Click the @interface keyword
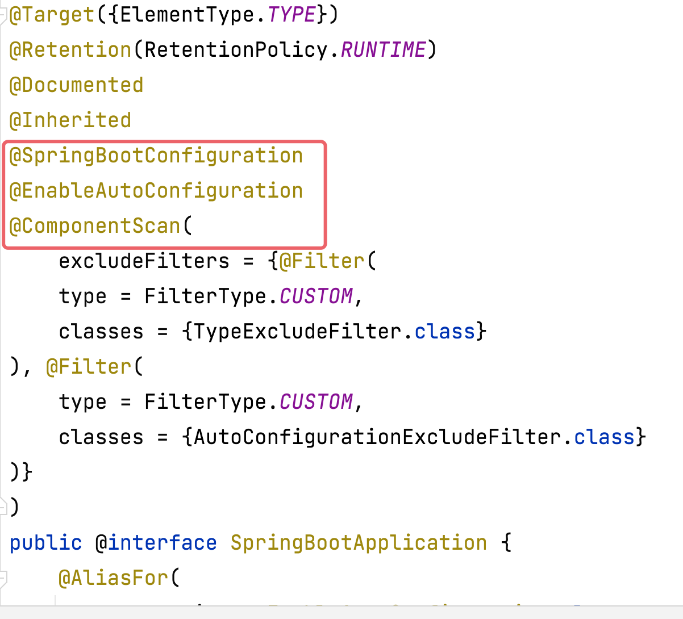 [156, 543]
